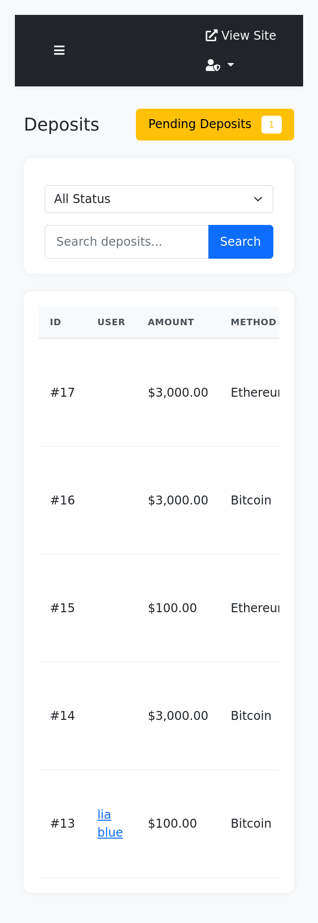Open the lia blue user link

click(110, 824)
